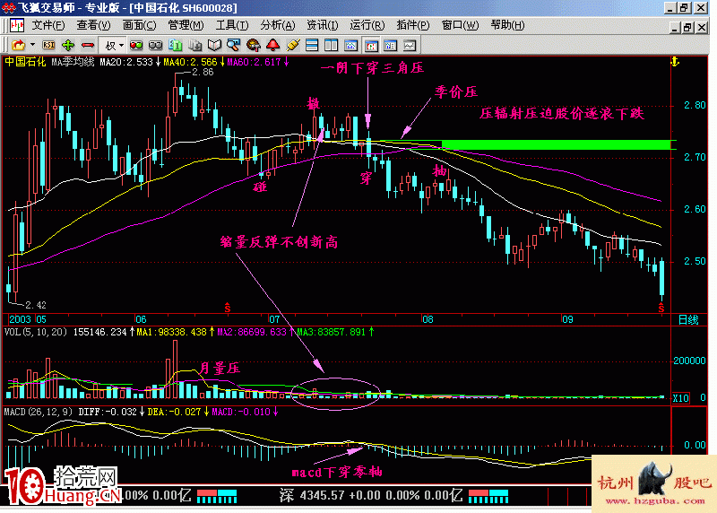Screen dimensions: 717x513
Task: Click the MA60:2.617 value label
Action: pos(254,62)
